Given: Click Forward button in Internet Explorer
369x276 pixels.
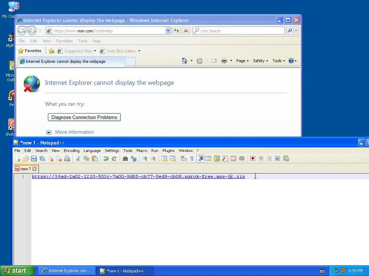Looking at the screenshot, I should click(32, 31).
